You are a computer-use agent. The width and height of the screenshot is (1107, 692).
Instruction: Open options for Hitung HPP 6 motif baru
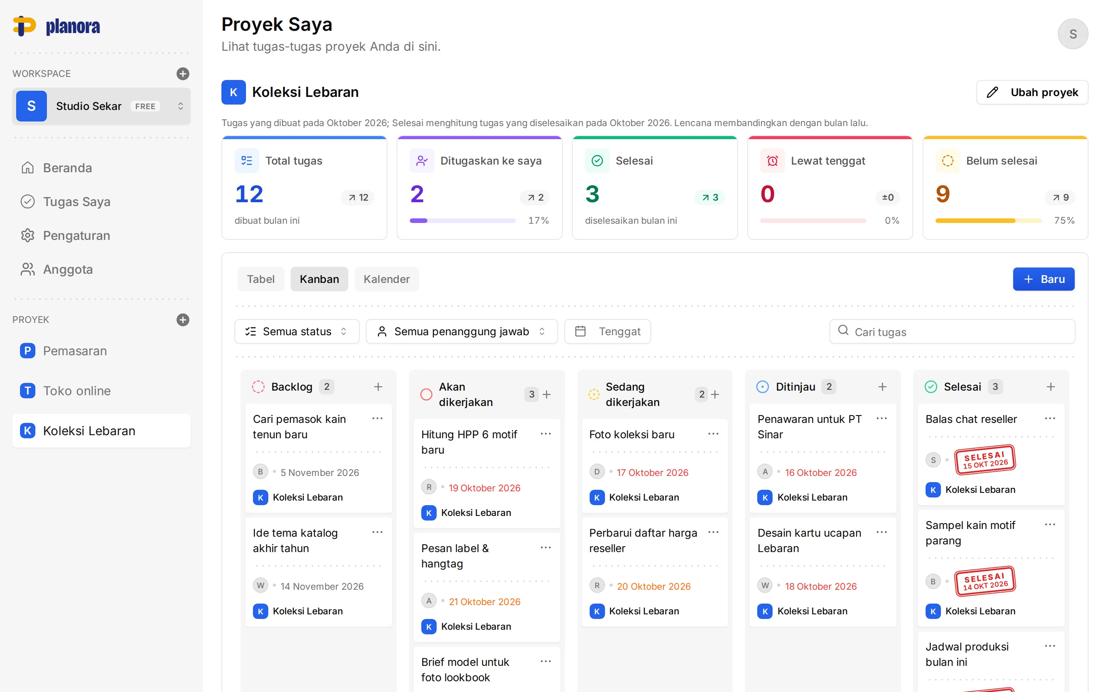click(x=546, y=434)
